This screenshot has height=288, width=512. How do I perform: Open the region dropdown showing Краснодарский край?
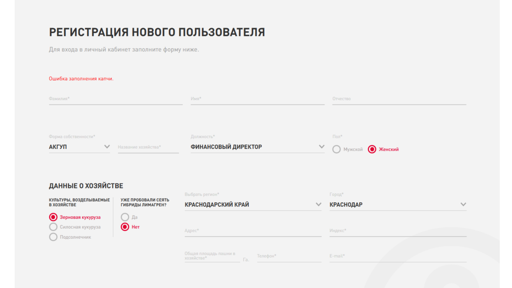253,204
